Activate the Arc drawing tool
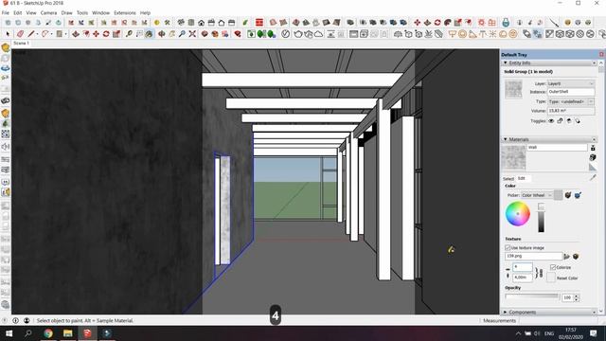Image resolution: width=606 pixels, height=341 pixels. [45, 34]
